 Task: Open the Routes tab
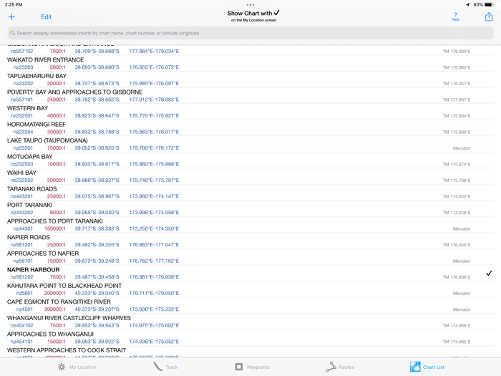[x=340, y=367]
